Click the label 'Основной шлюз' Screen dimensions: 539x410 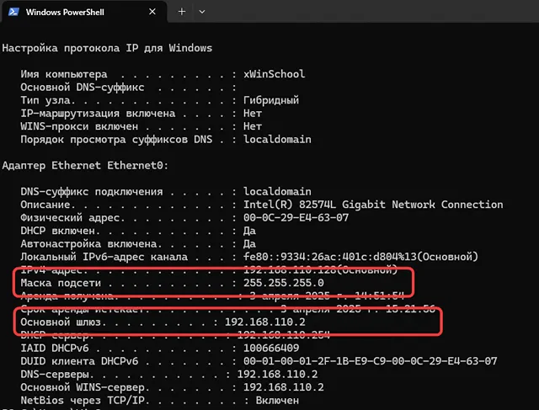click(x=61, y=322)
